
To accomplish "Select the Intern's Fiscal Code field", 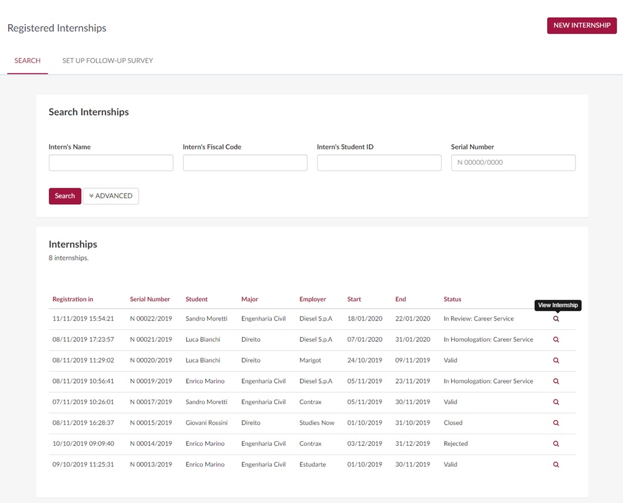I will (x=245, y=163).
